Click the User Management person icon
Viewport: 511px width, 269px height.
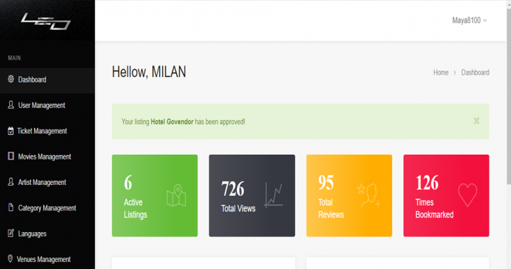11,105
